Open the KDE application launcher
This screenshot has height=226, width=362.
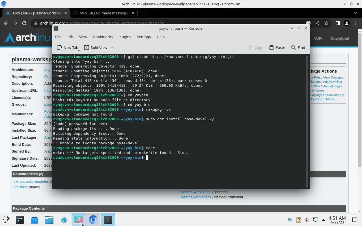[x=6, y=220]
